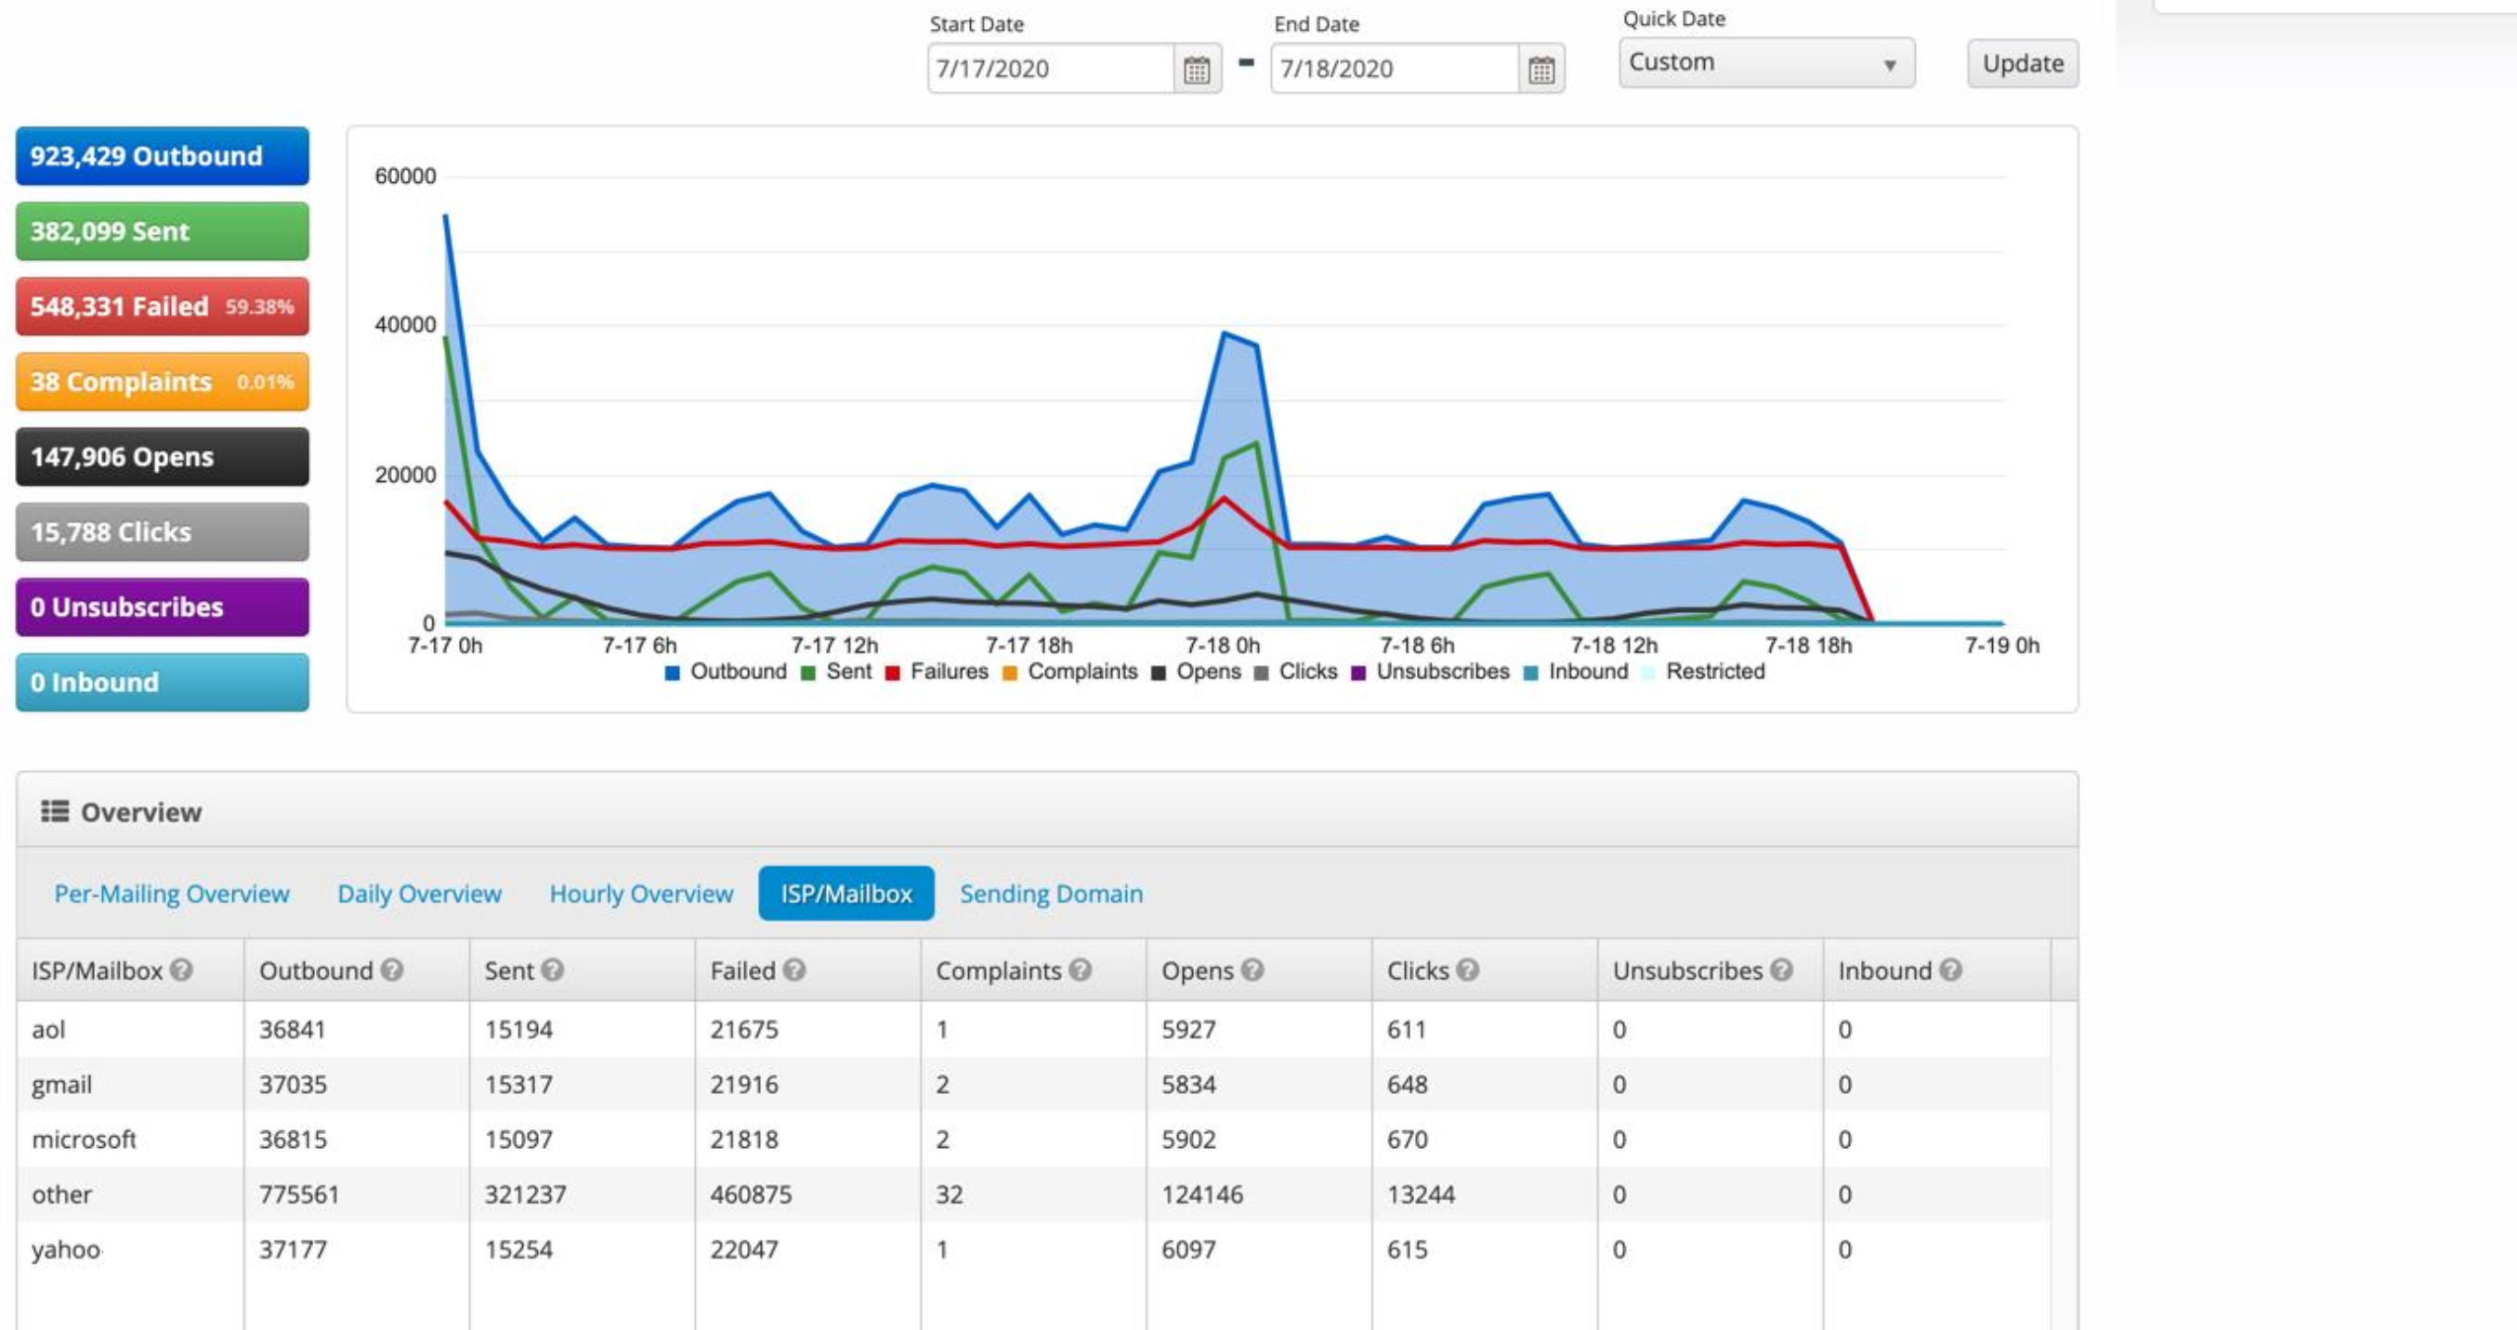
Task: Open the Quick Date Custom dropdown
Action: (1766, 62)
